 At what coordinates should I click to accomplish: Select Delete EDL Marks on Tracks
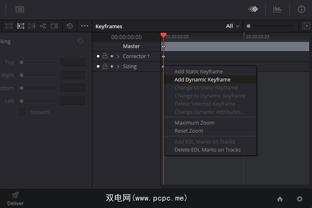207,150
